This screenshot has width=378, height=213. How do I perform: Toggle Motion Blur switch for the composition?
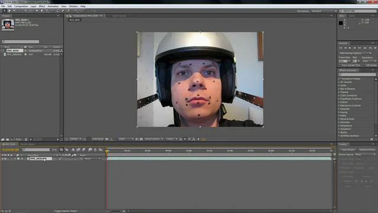click(x=83, y=150)
